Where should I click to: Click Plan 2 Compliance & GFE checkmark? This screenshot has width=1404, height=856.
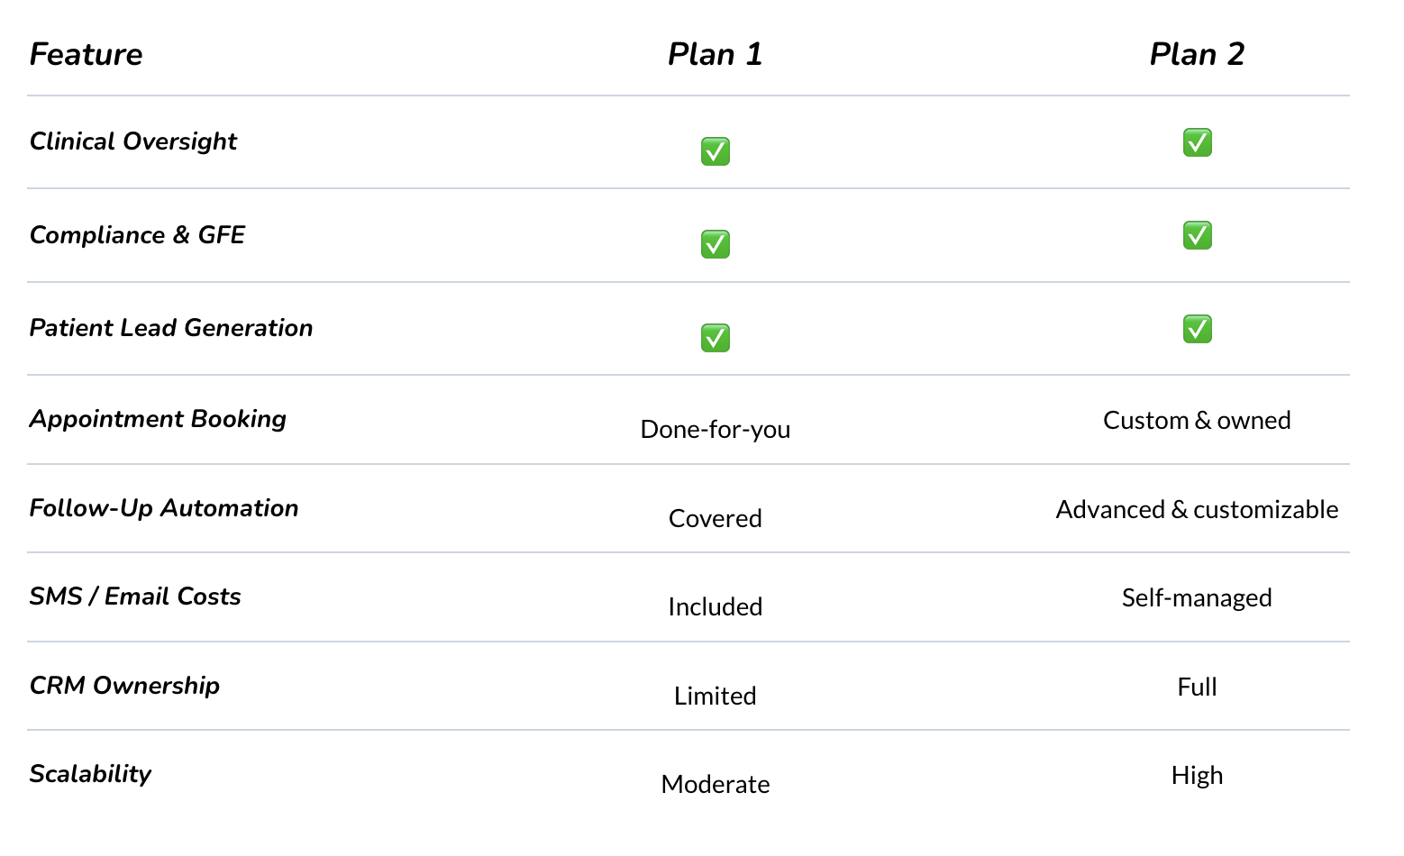point(1197,235)
